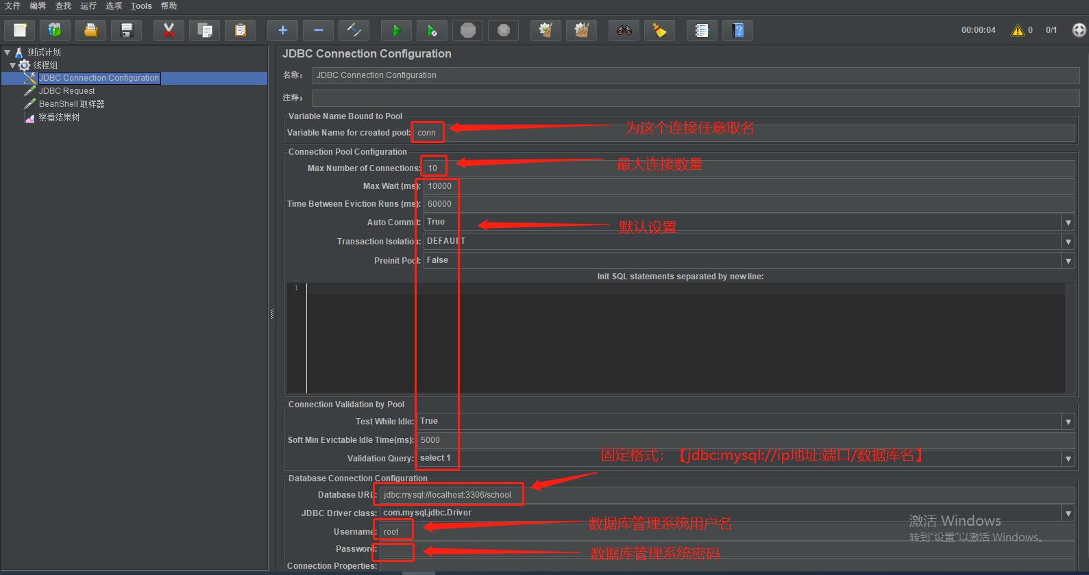Click the Variable Name for created pool field
Screen dimensions: 1089x575
744,133
